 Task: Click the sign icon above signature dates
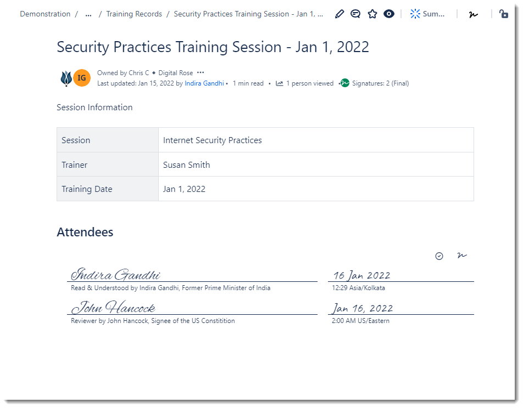click(462, 256)
